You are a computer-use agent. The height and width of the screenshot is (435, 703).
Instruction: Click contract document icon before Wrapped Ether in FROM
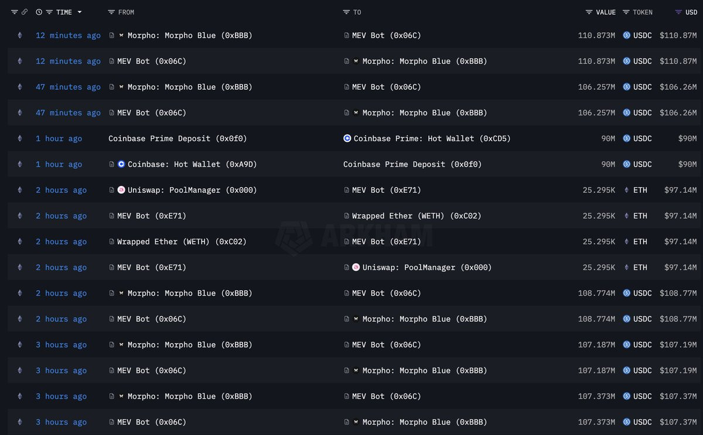[112, 242]
